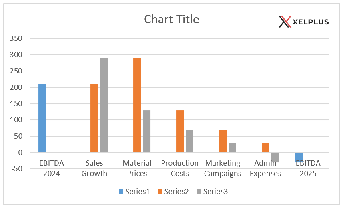Select the orange Admin Expenses bar

[x=265, y=147]
